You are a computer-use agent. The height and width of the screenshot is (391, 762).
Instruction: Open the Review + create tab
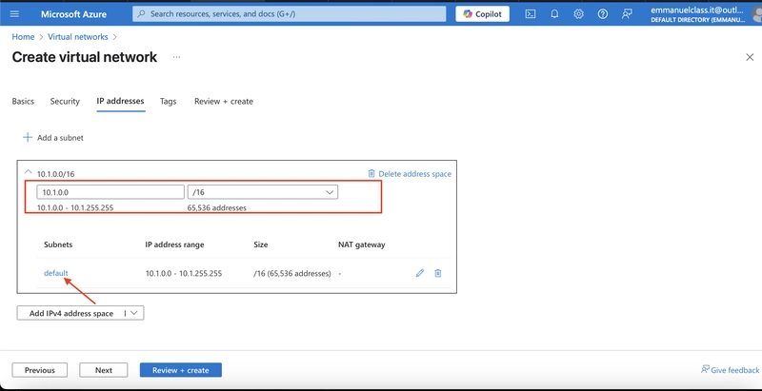tap(224, 102)
